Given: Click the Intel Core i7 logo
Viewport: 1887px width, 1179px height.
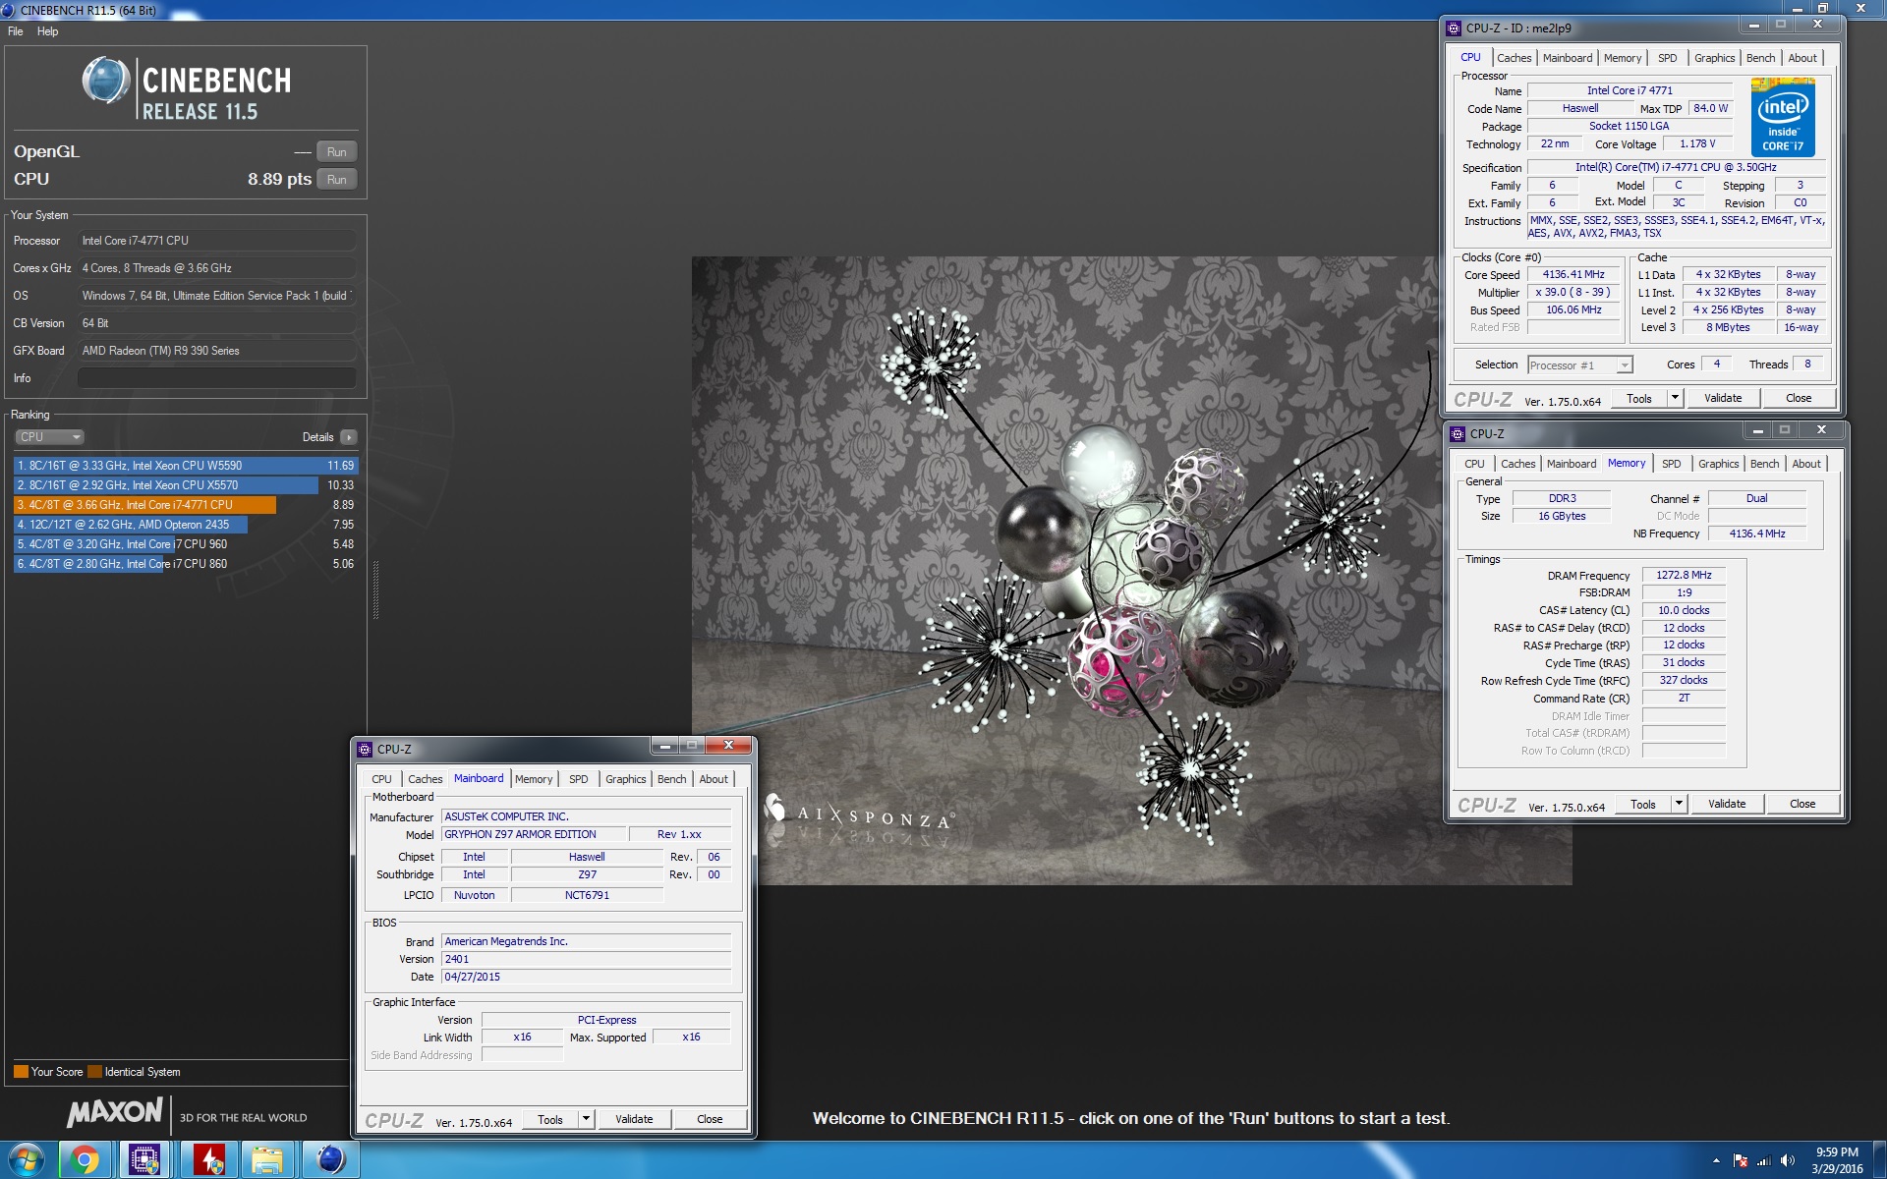Looking at the screenshot, I should [x=1784, y=118].
